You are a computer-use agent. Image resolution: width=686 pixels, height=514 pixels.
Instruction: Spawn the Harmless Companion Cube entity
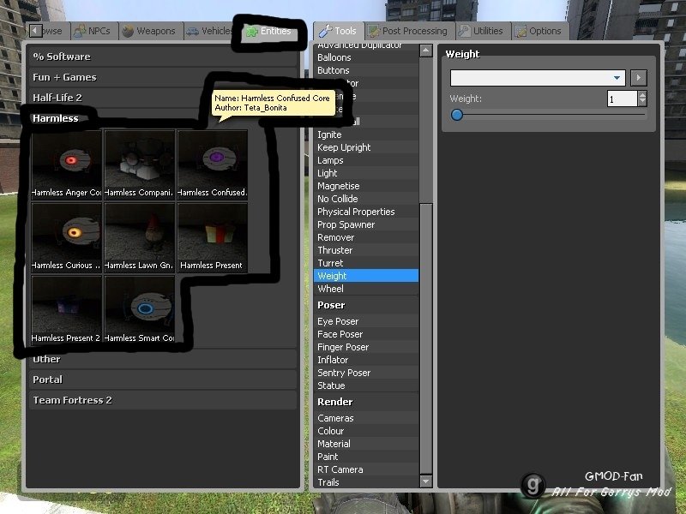pos(140,164)
